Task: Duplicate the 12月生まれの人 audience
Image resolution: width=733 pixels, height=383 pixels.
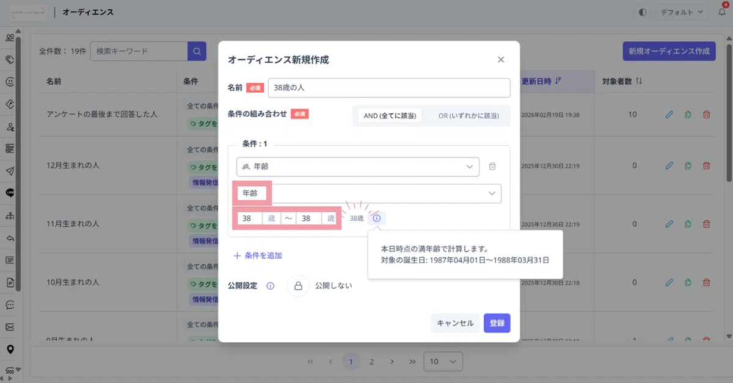Action: (688, 165)
